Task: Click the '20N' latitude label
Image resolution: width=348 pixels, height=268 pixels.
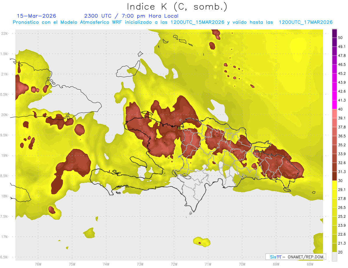Action: pos(5,115)
